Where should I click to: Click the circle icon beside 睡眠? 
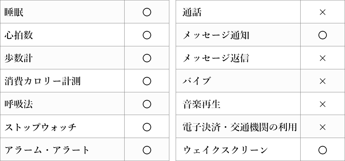(x=147, y=12)
